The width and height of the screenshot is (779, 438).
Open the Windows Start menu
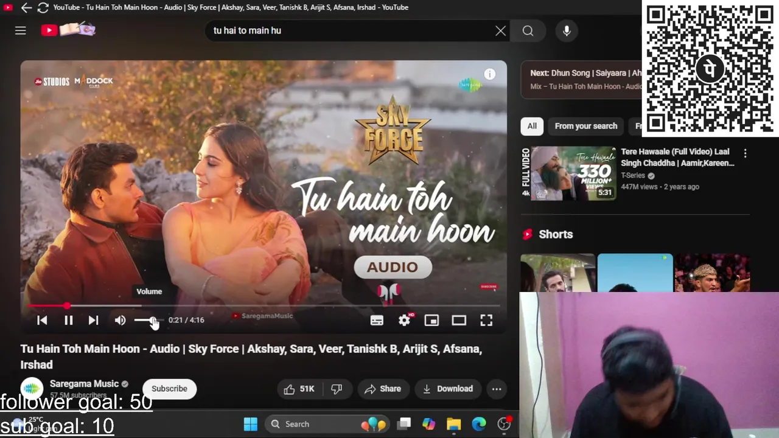point(251,424)
